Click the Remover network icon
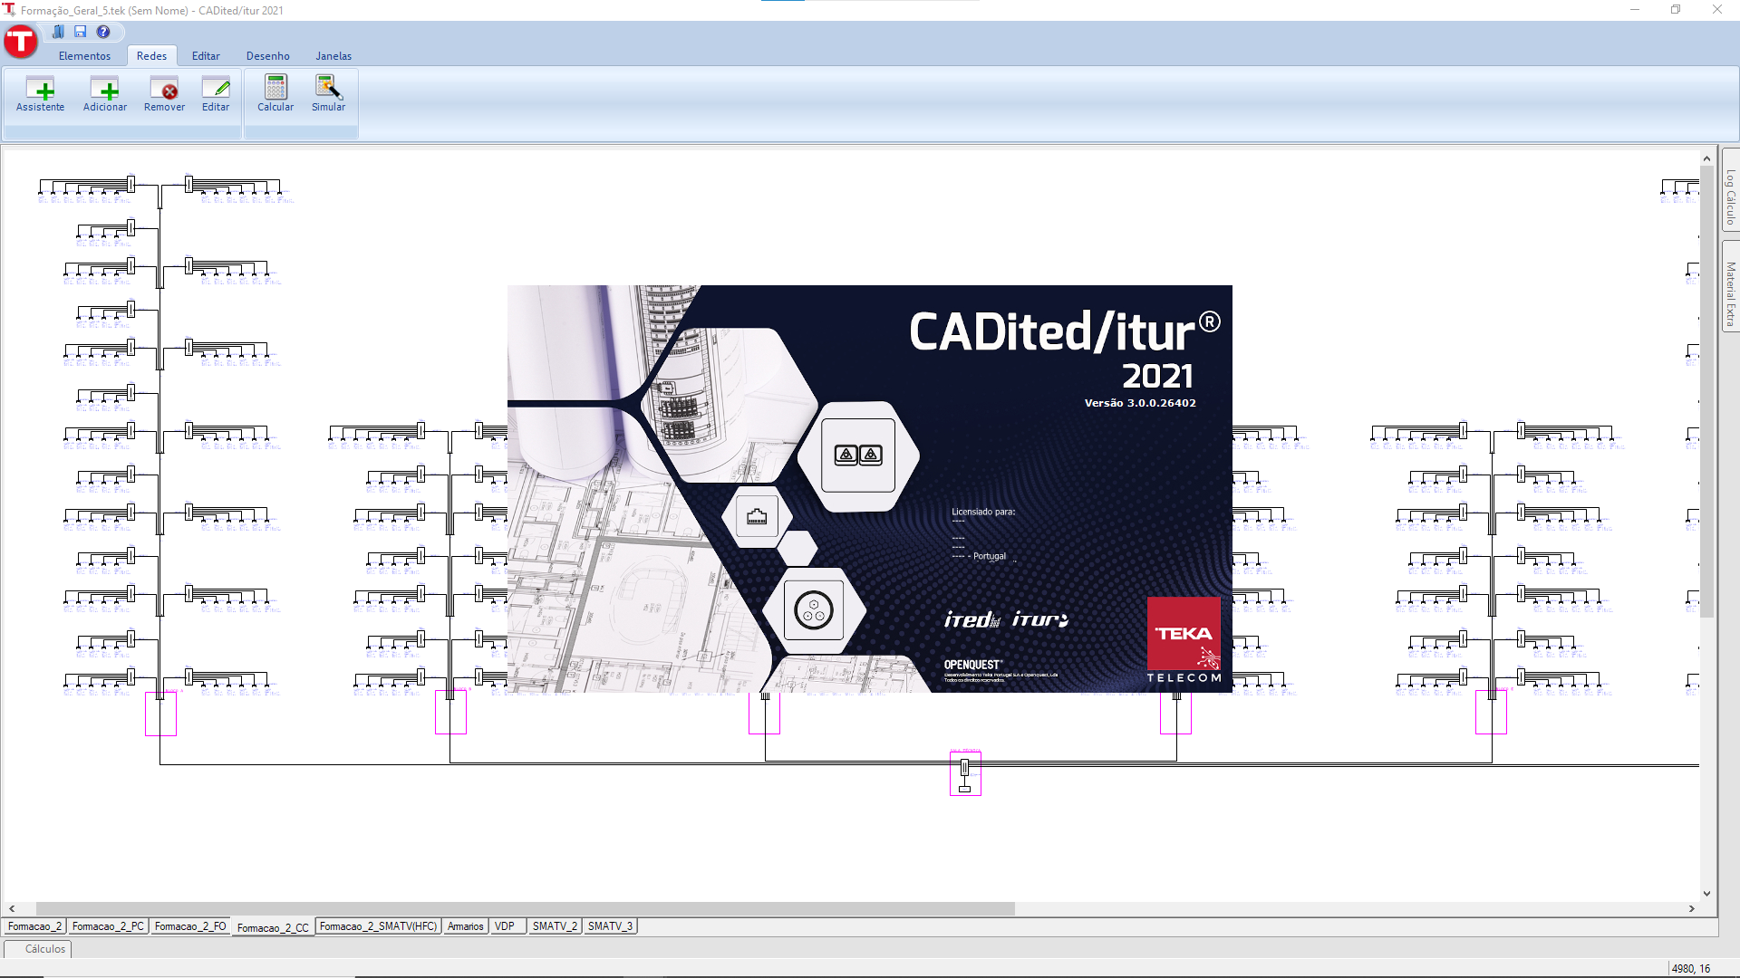The image size is (1740, 978). coord(164,94)
